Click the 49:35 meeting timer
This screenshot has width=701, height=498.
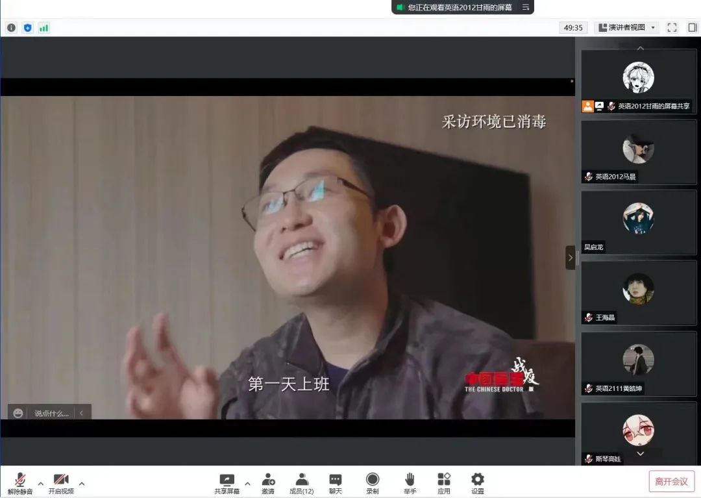tap(573, 27)
